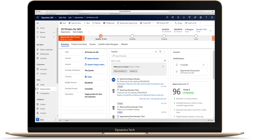Click Create PDF command

pos(145,23)
